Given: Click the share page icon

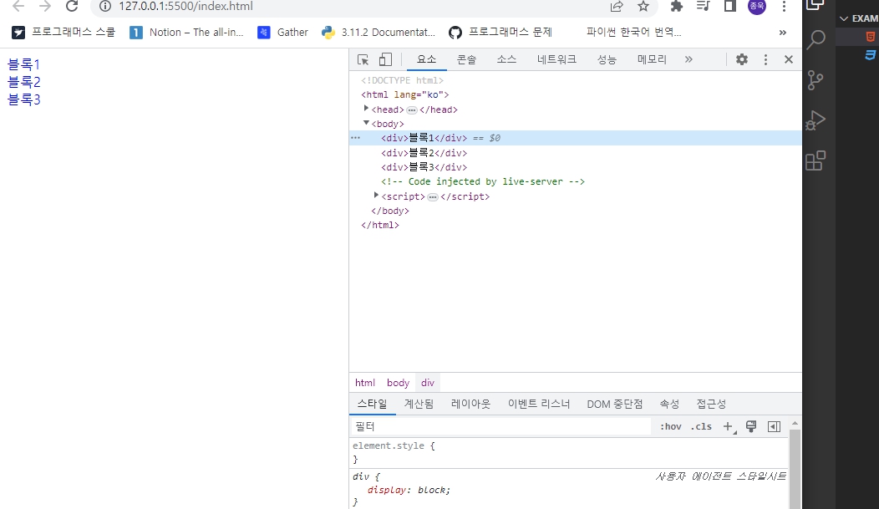Looking at the screenshot, I should pyautogui.click(x=617, y=6).
